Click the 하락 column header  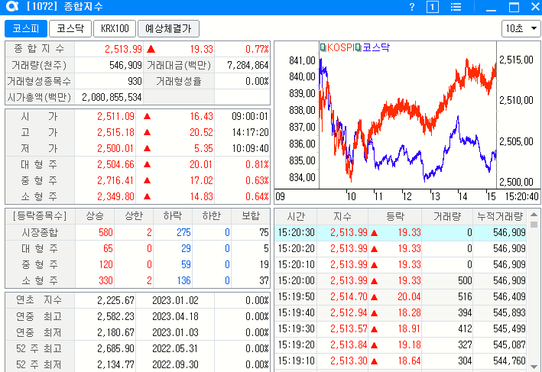pyautogui.click(x=173, y=216)
